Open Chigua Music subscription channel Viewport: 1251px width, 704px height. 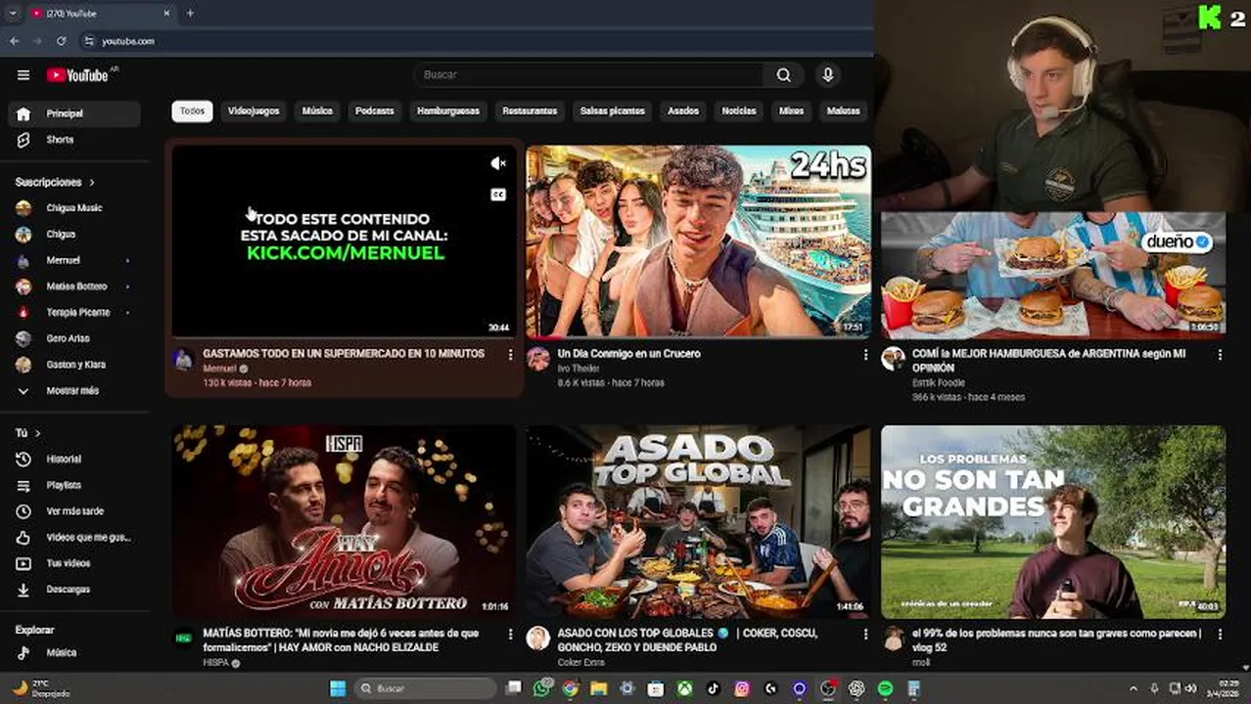tap(74, 208)
